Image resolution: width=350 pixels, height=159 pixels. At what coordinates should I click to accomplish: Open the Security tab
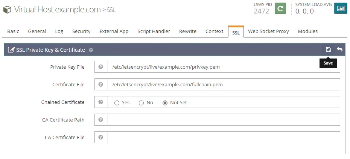coord(81,31)
